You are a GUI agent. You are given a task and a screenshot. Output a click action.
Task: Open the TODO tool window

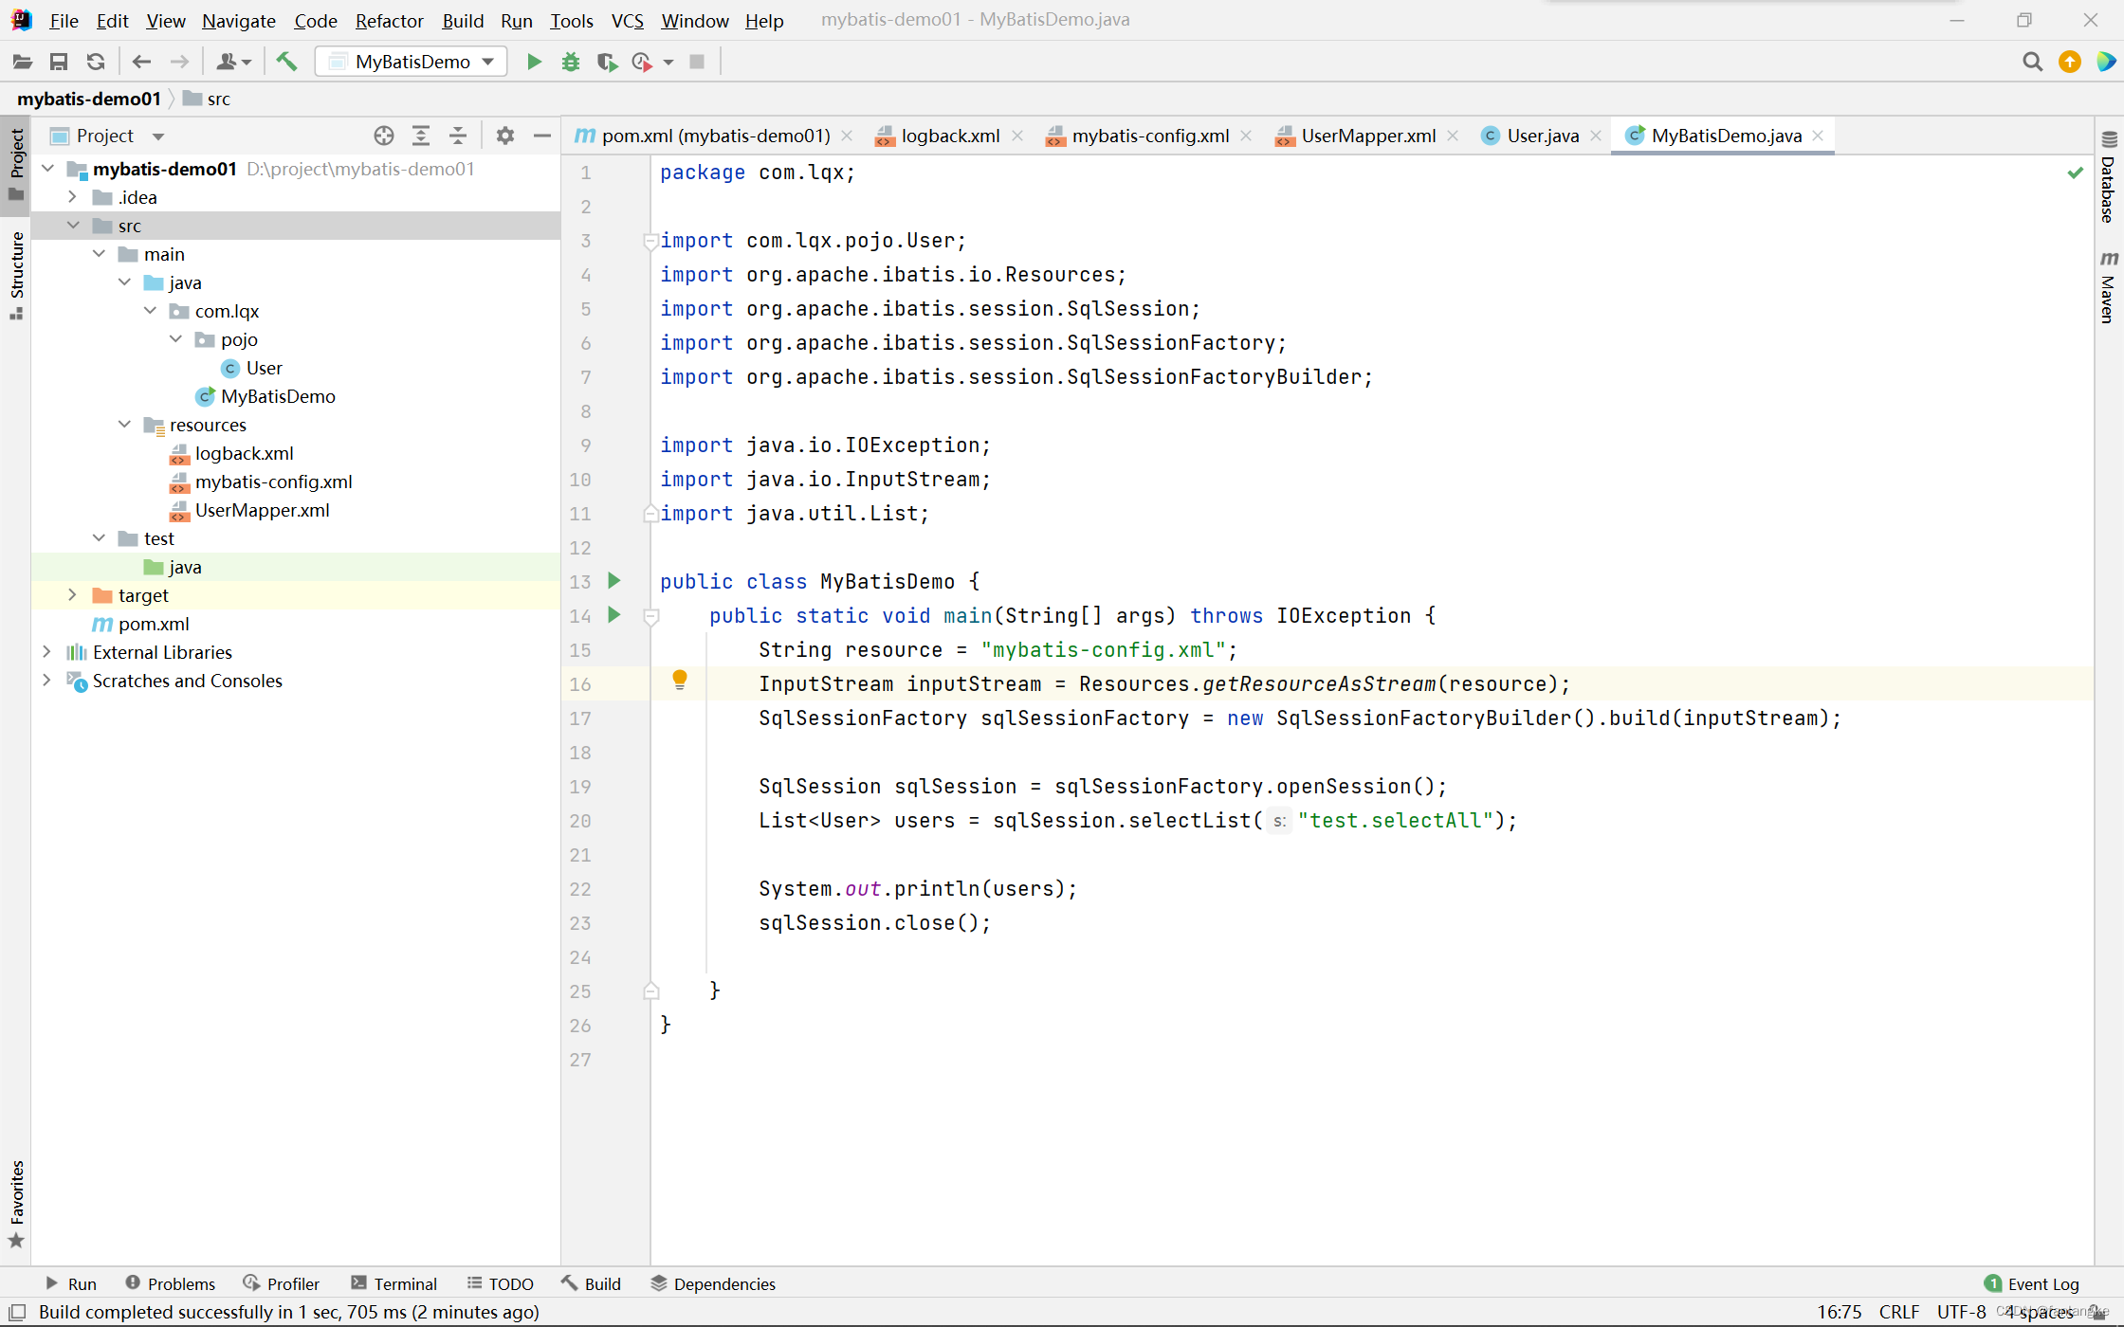pos(501,1283)
